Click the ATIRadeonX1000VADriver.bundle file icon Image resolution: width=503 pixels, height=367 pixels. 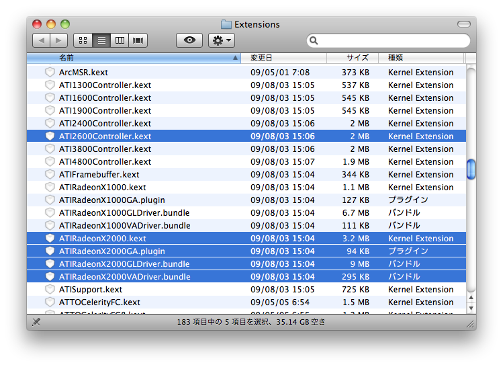(50, 225)
